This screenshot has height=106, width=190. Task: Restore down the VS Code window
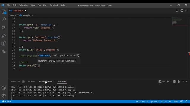click(178, 5)
